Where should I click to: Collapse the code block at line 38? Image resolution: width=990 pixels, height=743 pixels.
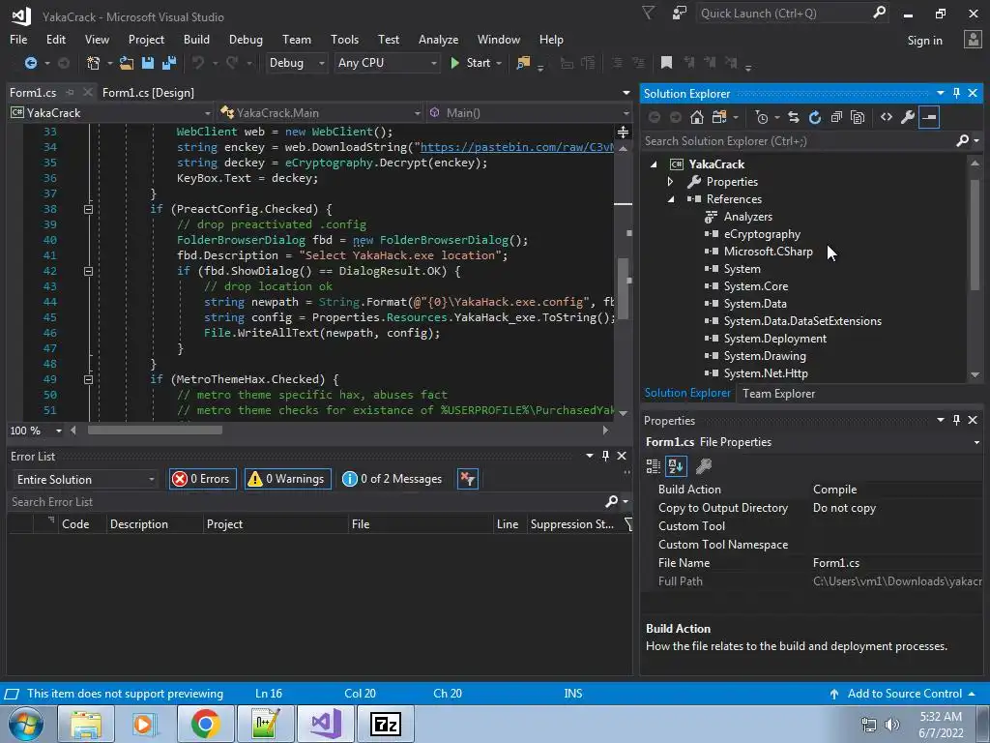(x=88, y=209)
